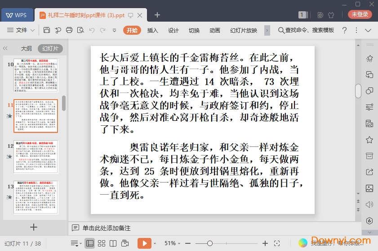Switch to reading view in status bar

[113, 243]
